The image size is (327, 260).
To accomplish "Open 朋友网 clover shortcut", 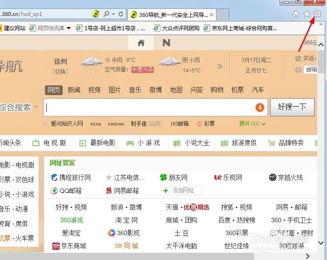I will [174, 178].
